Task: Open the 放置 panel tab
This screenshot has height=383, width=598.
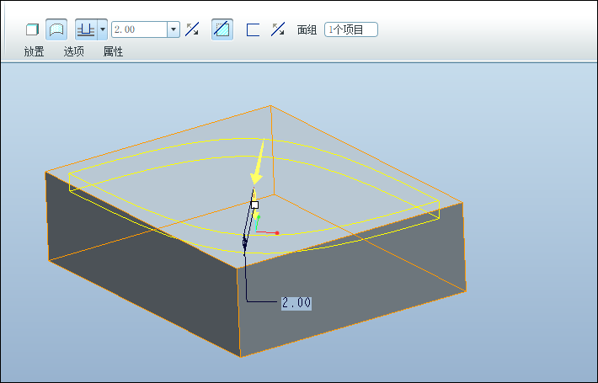Action: pyautogui.click(x=34, y=51)
